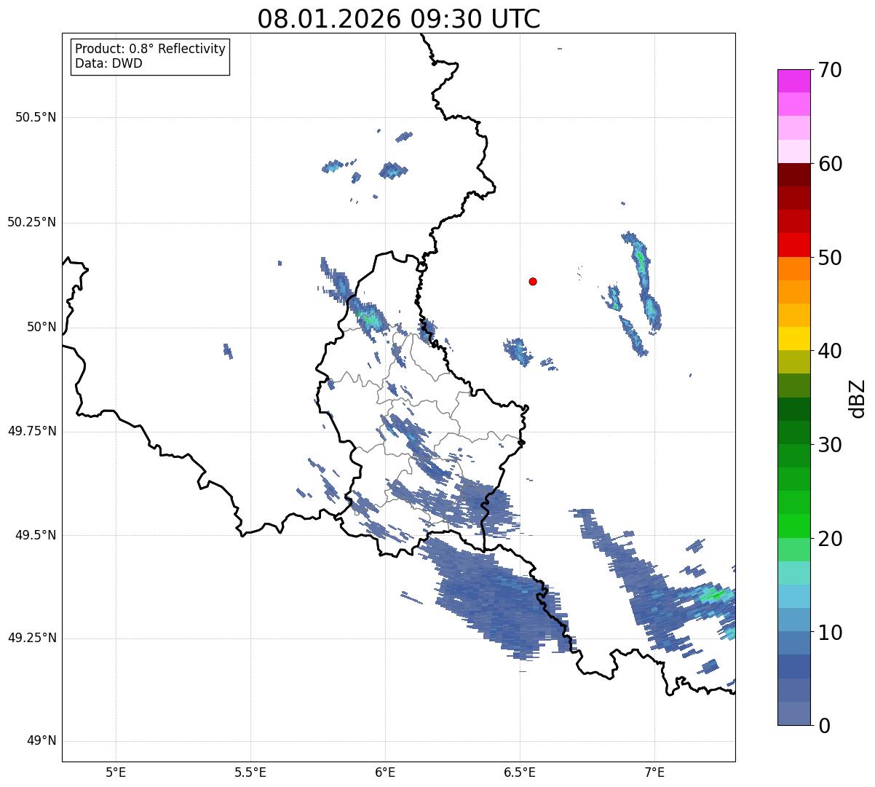Click the bright green colorbar segment above 20
The width and height of the screenshot is (875, 787).
click(793, 526)
